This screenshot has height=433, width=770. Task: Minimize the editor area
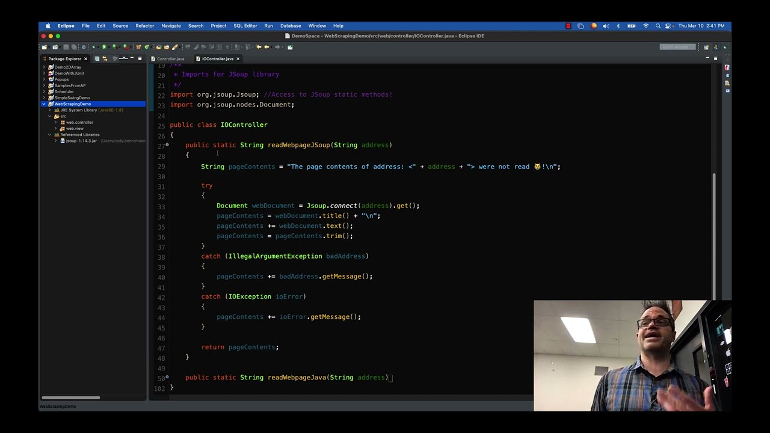click(707, 58)
